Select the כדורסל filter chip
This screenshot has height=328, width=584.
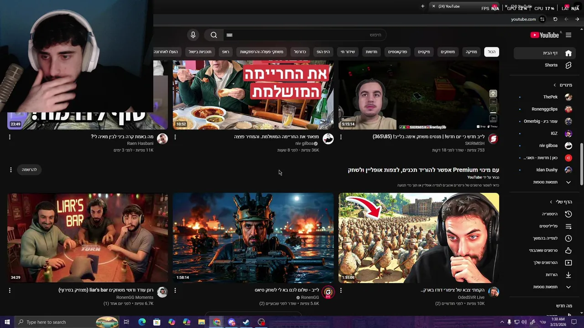(x=300, y=52)
